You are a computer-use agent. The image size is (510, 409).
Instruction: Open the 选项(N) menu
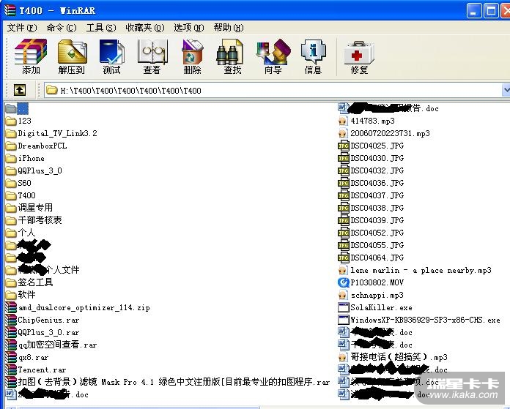tap(189, 28)
